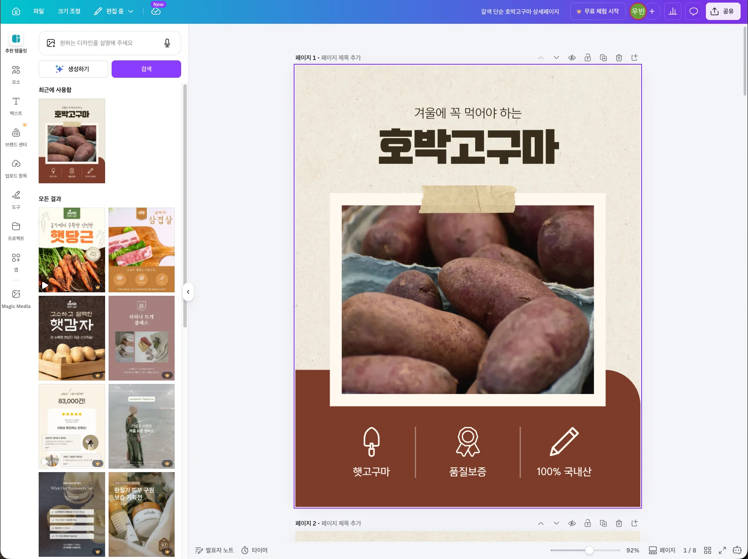Click the zoom slider handle

(x=589, y=550)
